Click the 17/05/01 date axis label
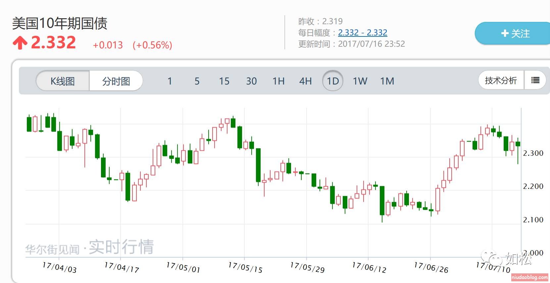 point(183,267)
